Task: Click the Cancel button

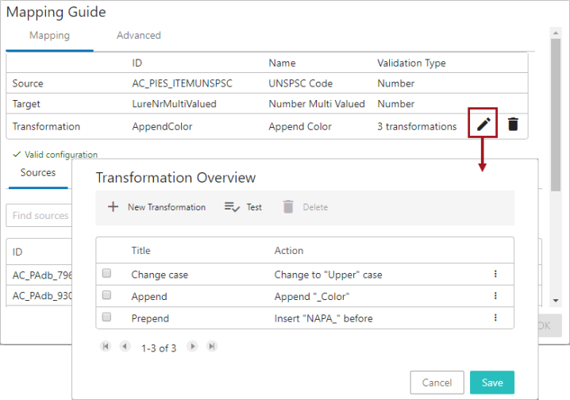Action: (437, 383)
